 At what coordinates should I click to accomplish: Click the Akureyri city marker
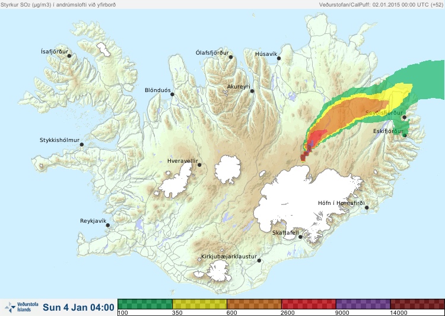point(252,91)
